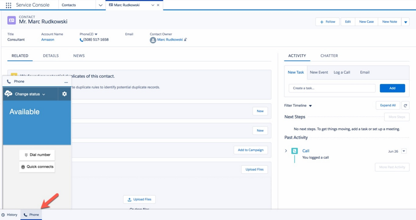This screenshot has width=416, height=220.
Task: Click the Quick connects button
Action: click(x=37, y=167)
